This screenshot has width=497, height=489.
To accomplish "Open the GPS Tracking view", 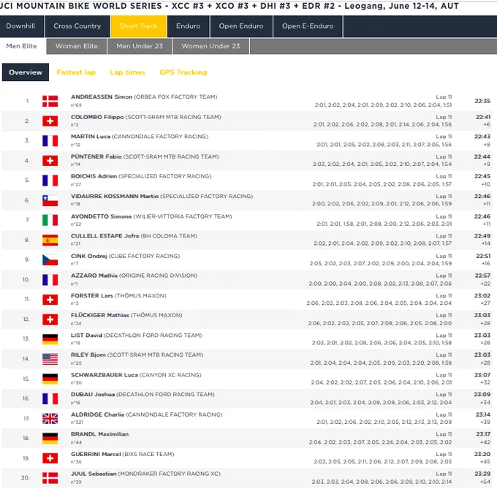I will click(183, 72).
